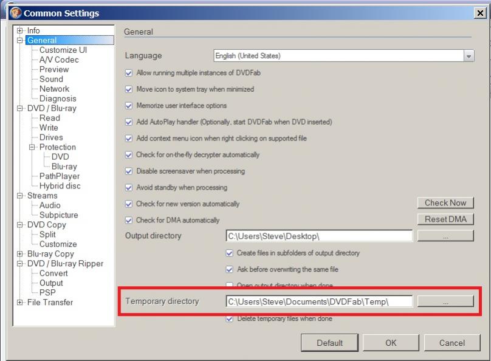This screenshot has height=361, width=491.
Task: Click the Check Now button
Action: (x=445, y=203)
